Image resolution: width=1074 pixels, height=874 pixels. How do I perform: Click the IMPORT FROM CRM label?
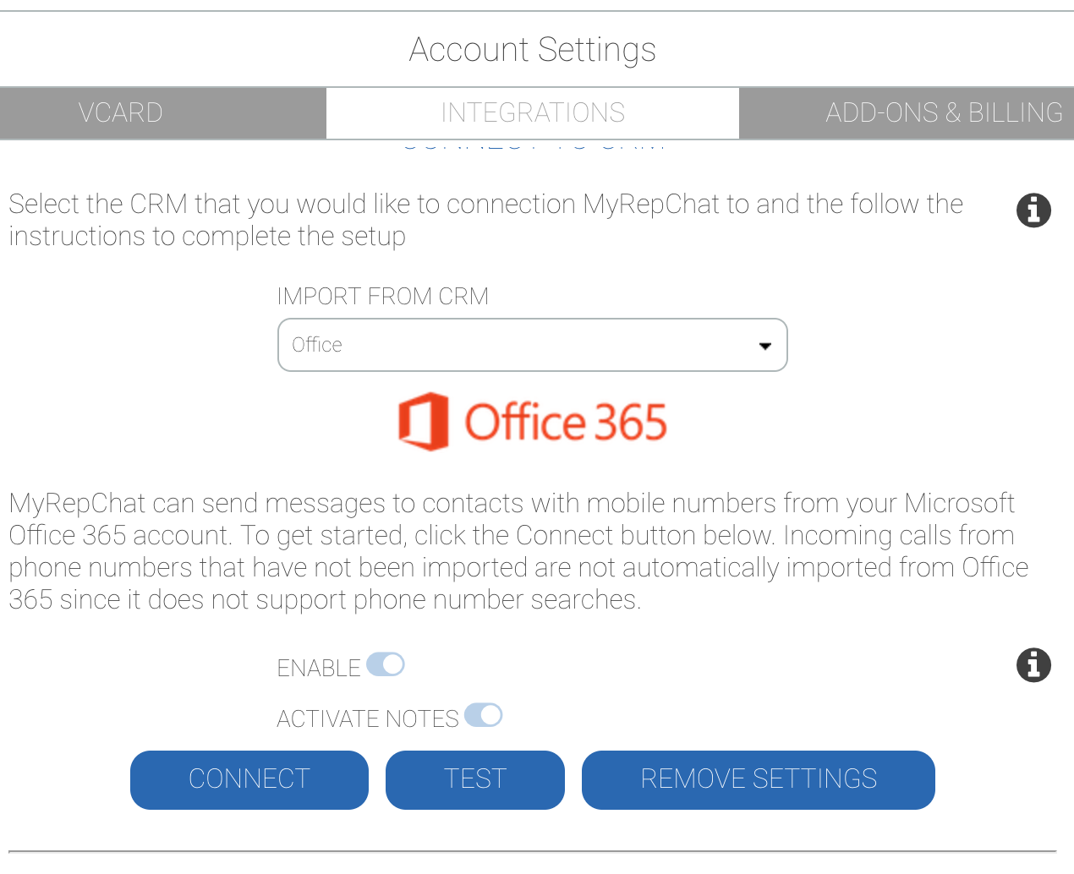pyautogui.click(x=382, y=297)
